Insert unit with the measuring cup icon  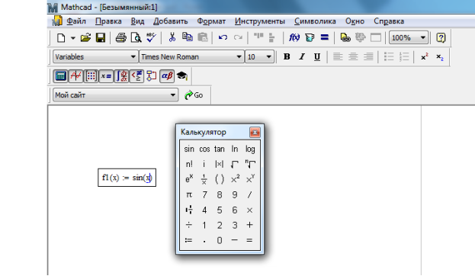tap(310, 38)
